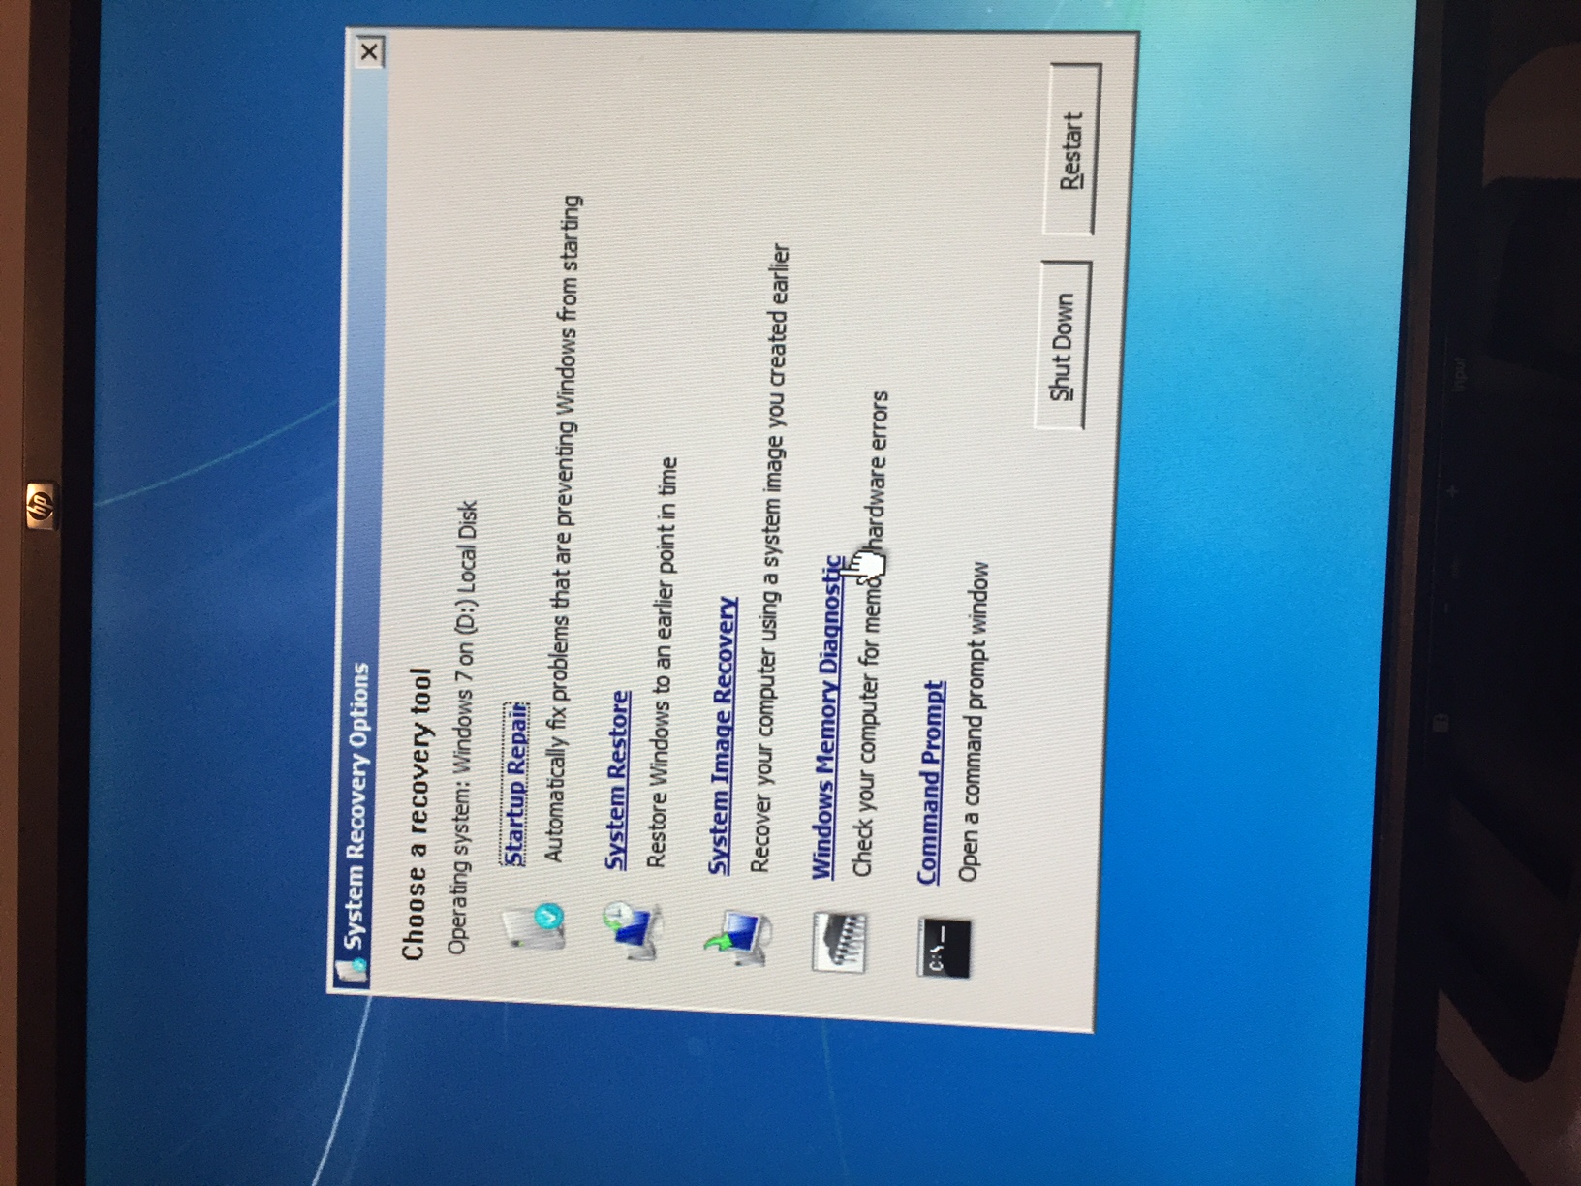Click the Restart button
Viewport: 1581px width, 1186px height.
tap(1071, 150)
